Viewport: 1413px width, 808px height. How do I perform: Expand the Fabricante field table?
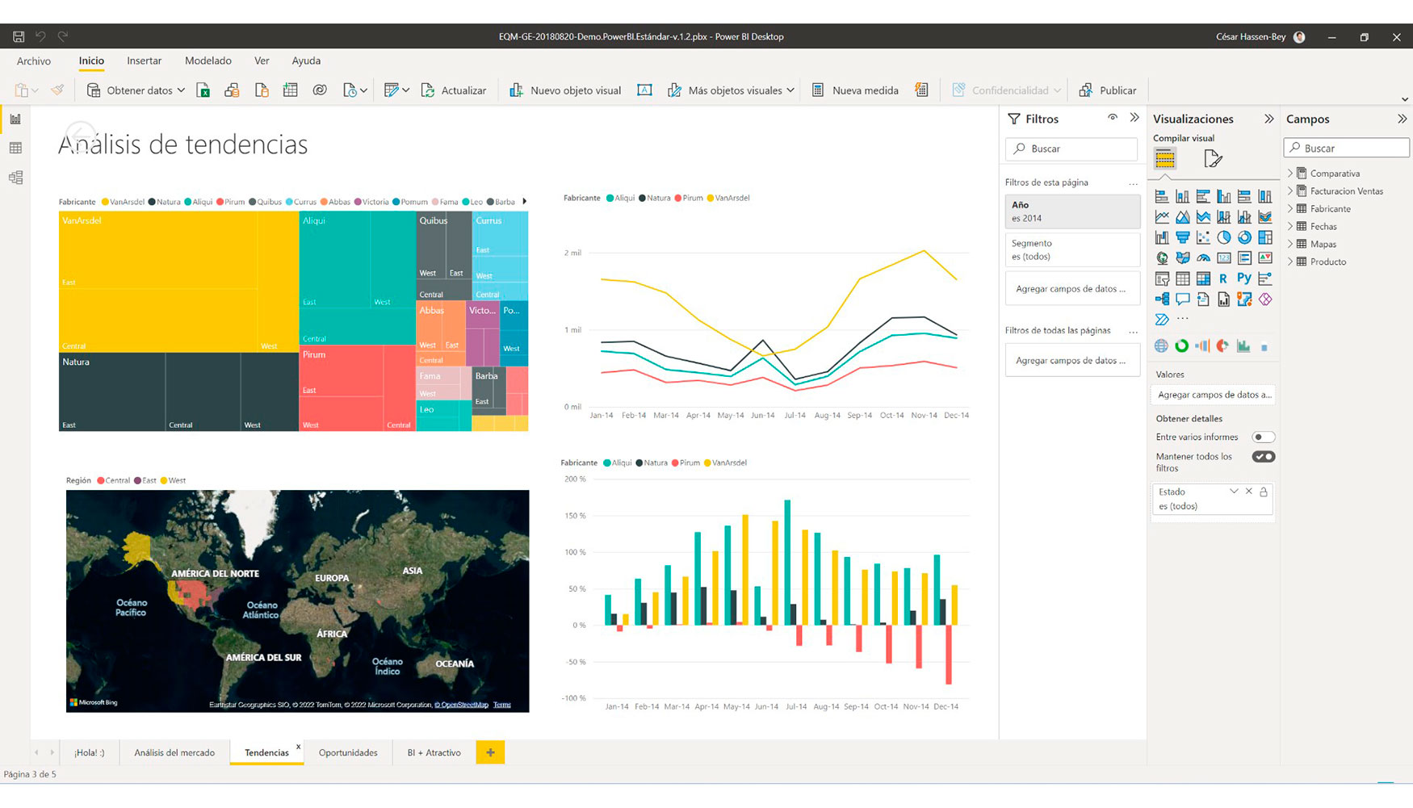1290,209
